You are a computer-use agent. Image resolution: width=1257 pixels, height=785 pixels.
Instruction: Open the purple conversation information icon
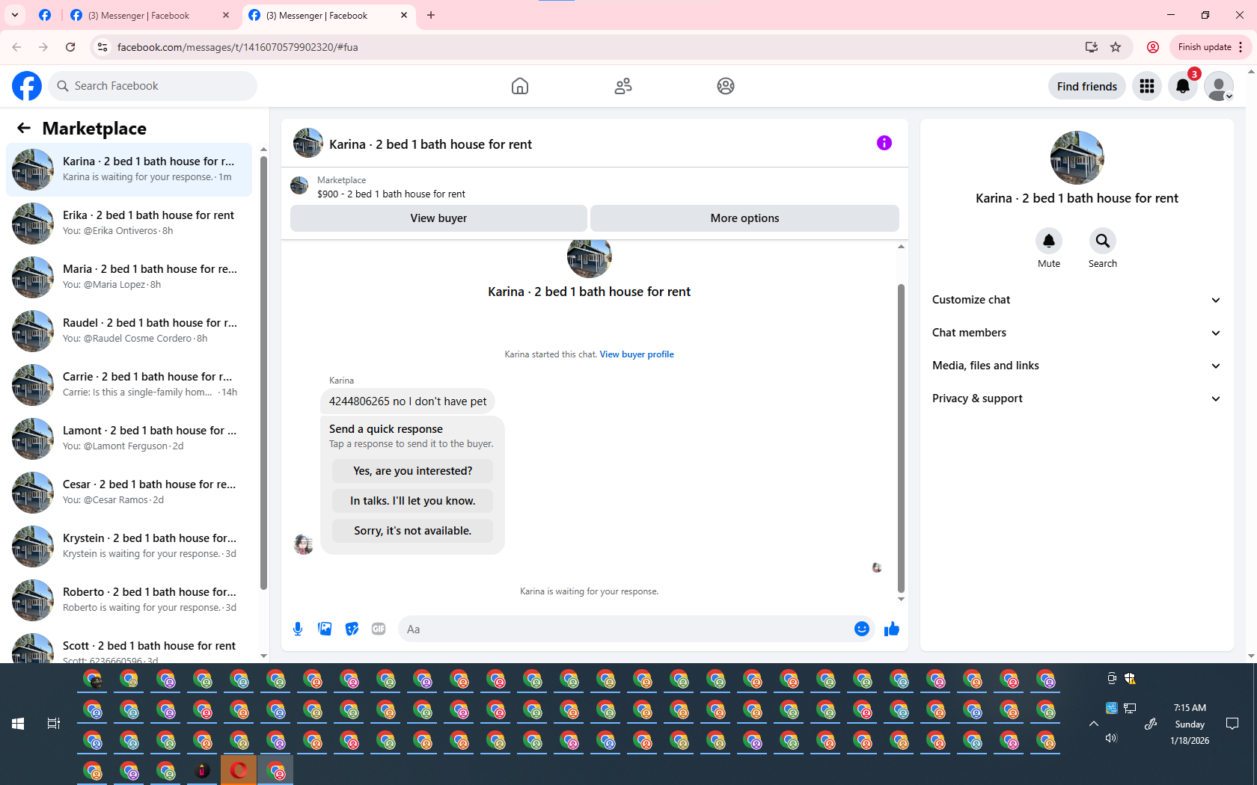pyautogui.click(x=884, y=143)
